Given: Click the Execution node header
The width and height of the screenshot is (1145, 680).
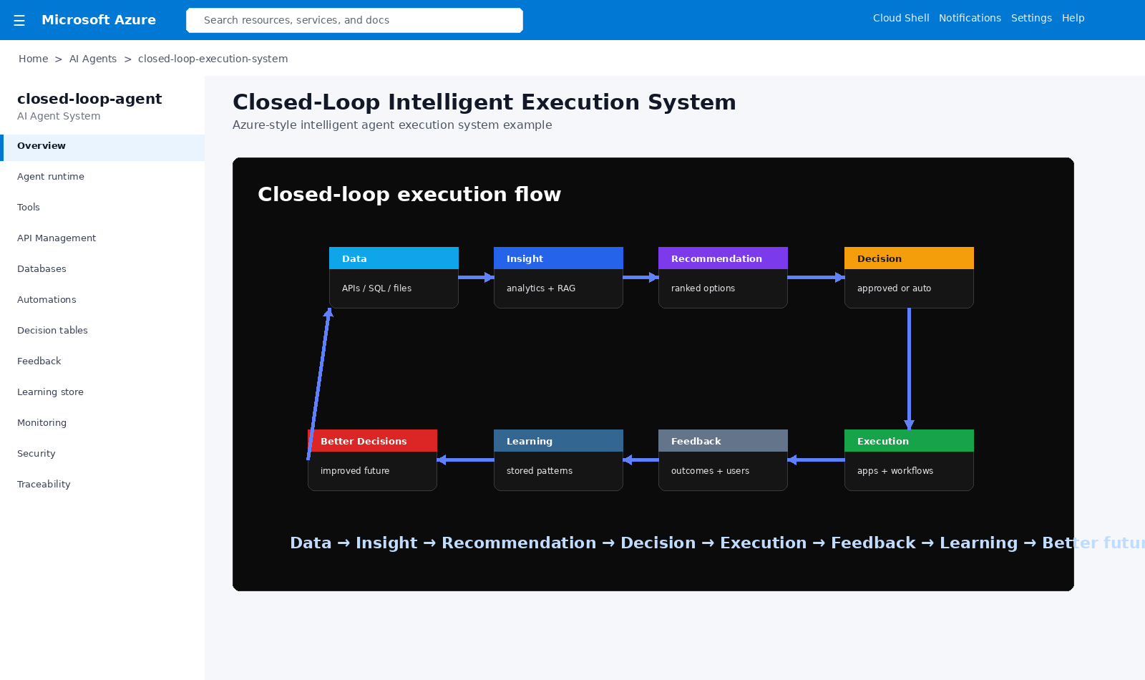Looking at the screenshot, I should (909, 441).
